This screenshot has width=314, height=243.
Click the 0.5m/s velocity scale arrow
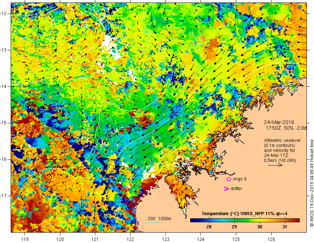[275, 165]
